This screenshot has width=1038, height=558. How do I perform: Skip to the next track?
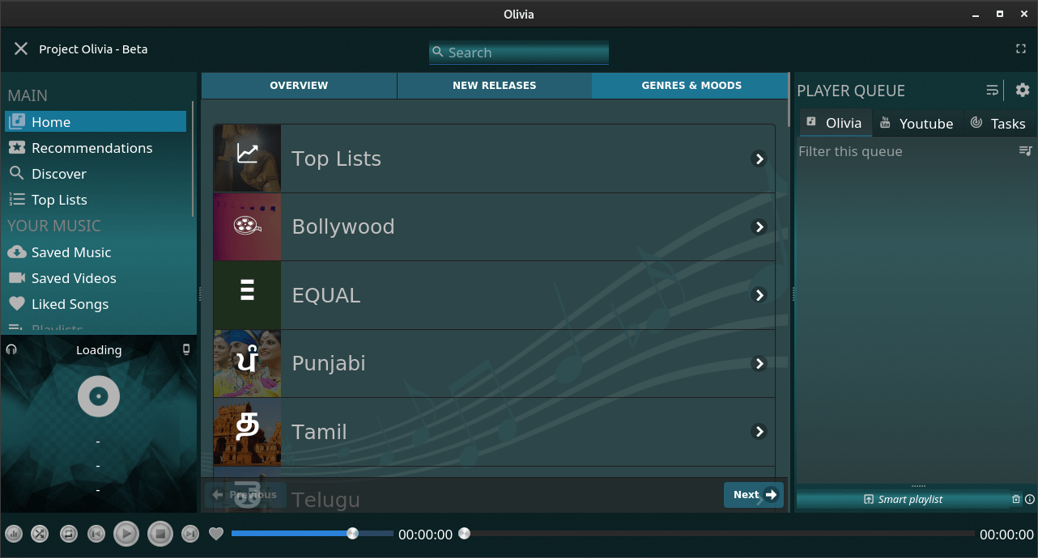tap(189, 534)
